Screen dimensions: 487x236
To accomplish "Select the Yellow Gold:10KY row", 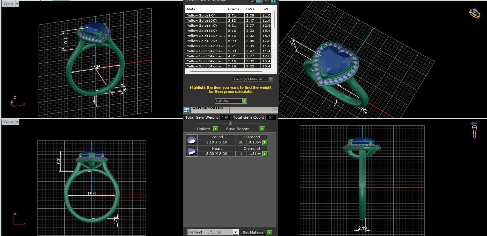I will (229, 20).
